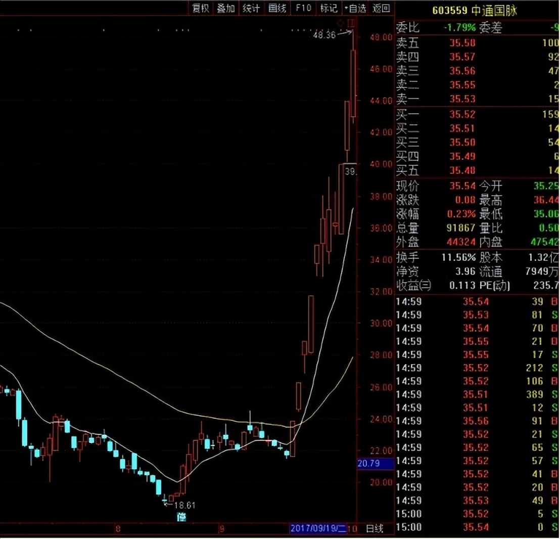This screenshot has width=560, height=539.
Task: Select the 买三 bid row at 35.50
Action: point(477,142)
